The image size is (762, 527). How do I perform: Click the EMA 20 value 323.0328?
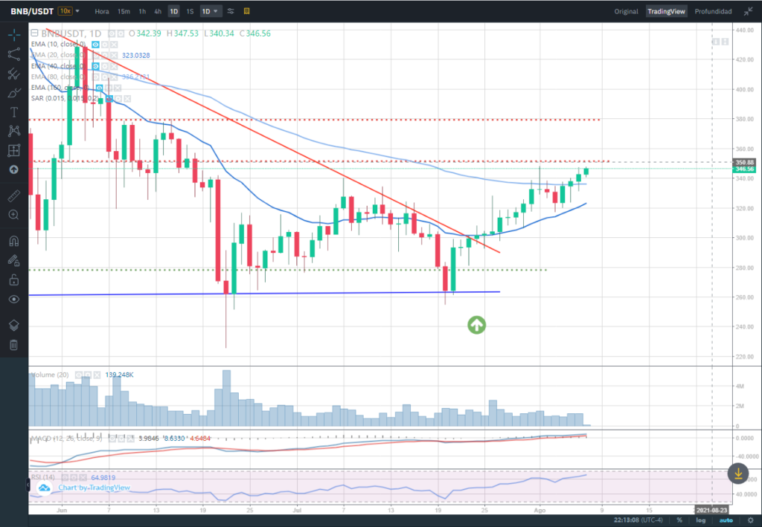(x=135, y=55)
